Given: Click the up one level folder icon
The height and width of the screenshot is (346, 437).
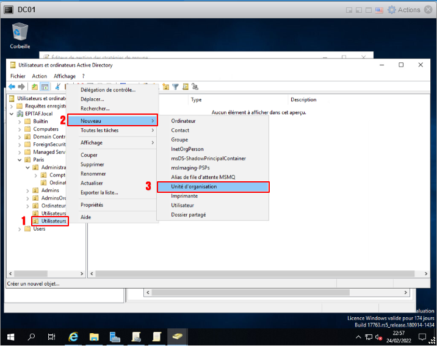Looking at the screenshot, I should [35, 87].
